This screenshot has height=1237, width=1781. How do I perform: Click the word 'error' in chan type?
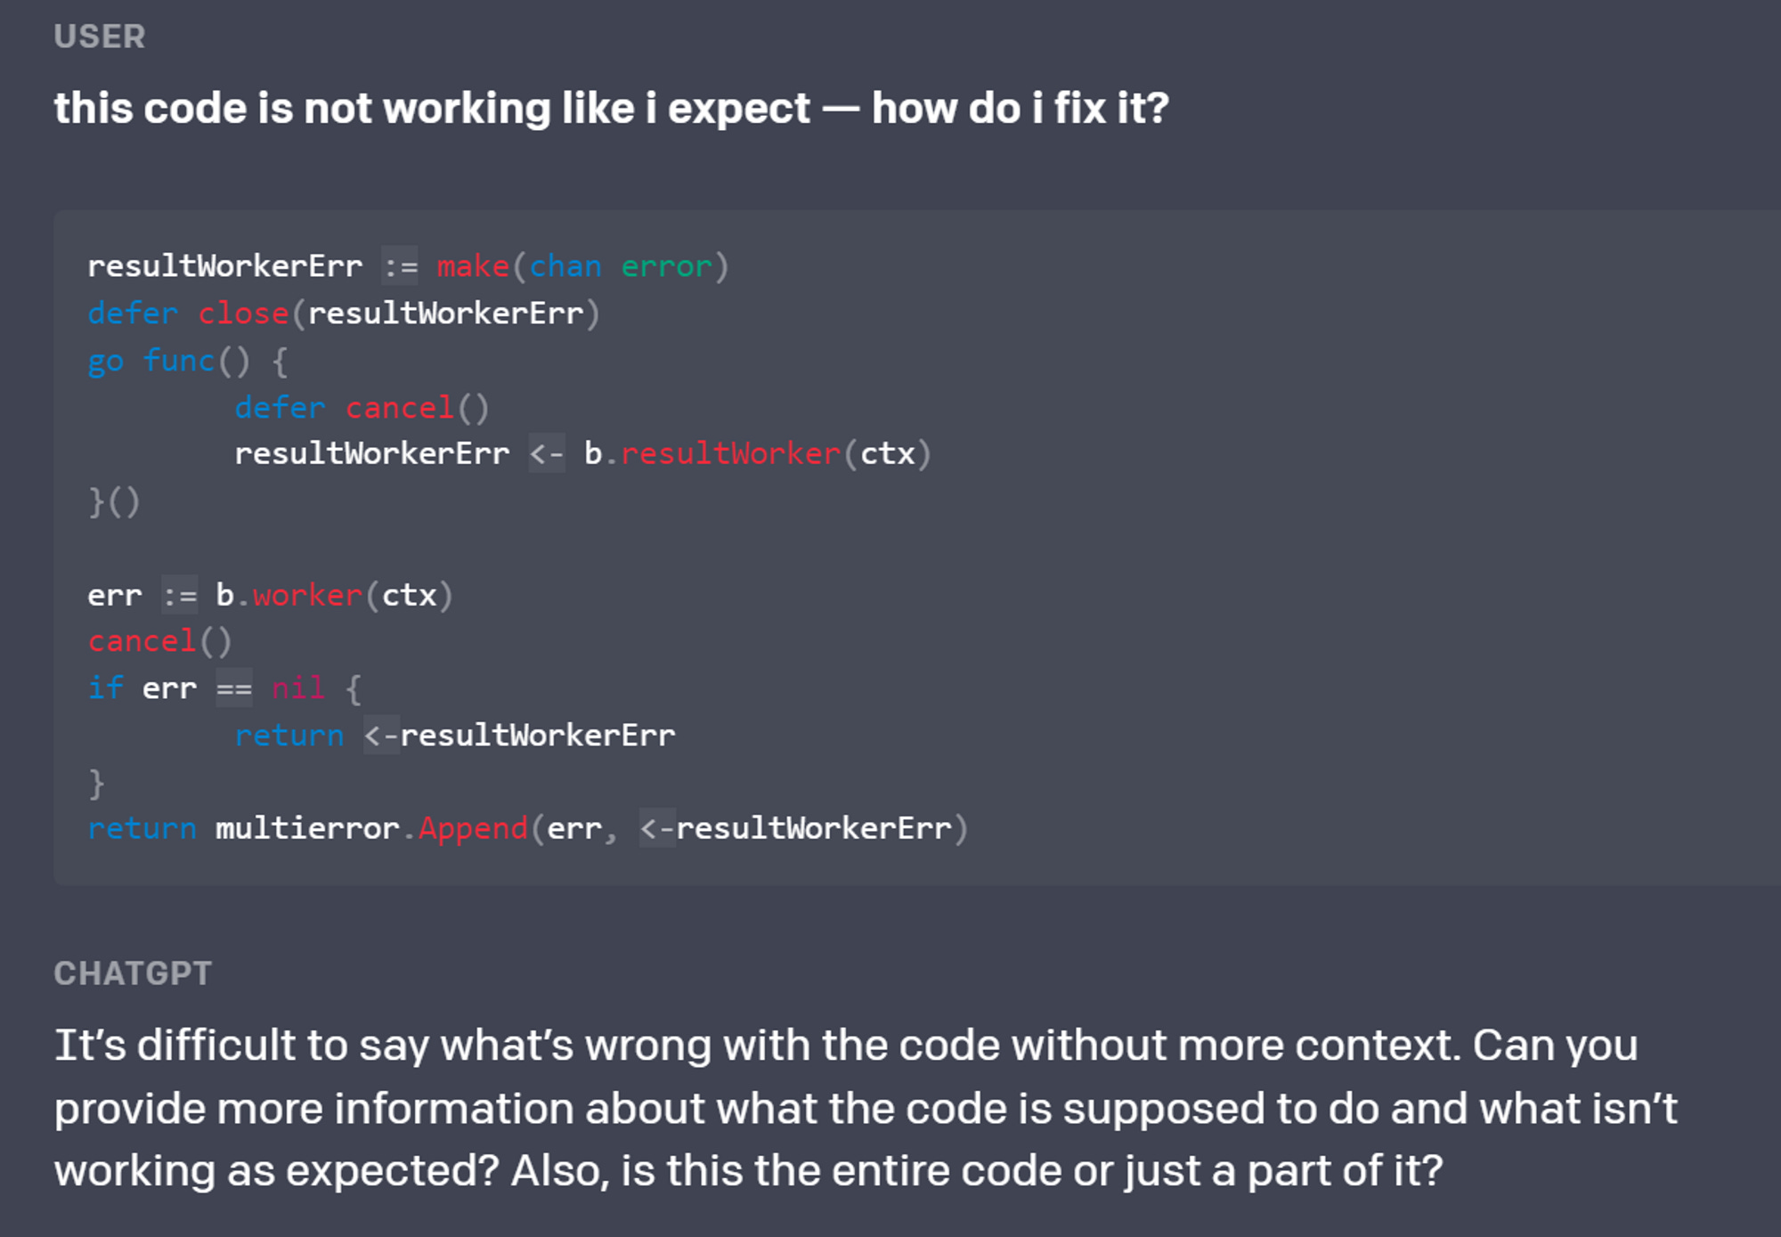click(x=666, y=266)
